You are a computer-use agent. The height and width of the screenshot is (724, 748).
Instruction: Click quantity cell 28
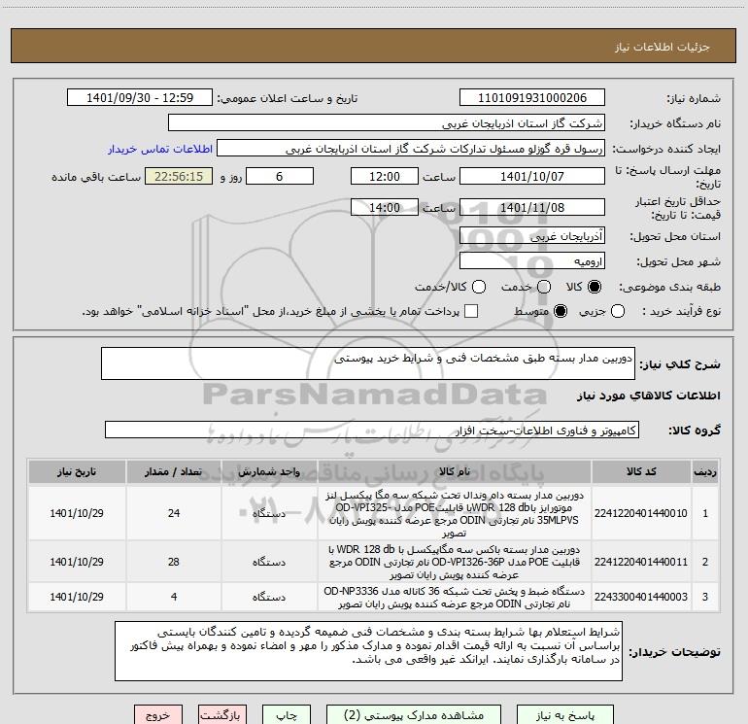[174, 562]
